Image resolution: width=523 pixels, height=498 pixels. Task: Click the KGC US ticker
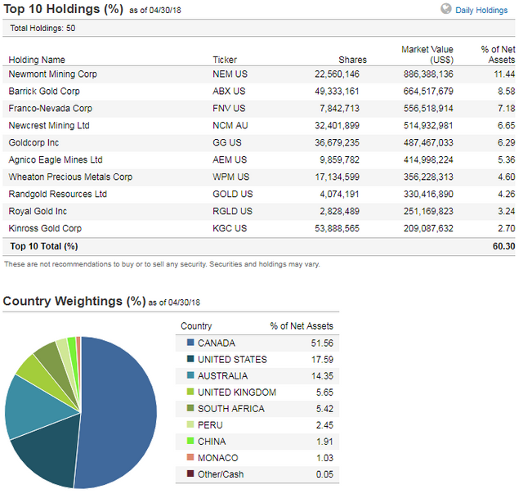pyautogui.click(x=230, y=228)
